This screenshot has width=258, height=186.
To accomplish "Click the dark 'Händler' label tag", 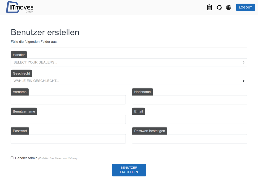I will point(19,55).
